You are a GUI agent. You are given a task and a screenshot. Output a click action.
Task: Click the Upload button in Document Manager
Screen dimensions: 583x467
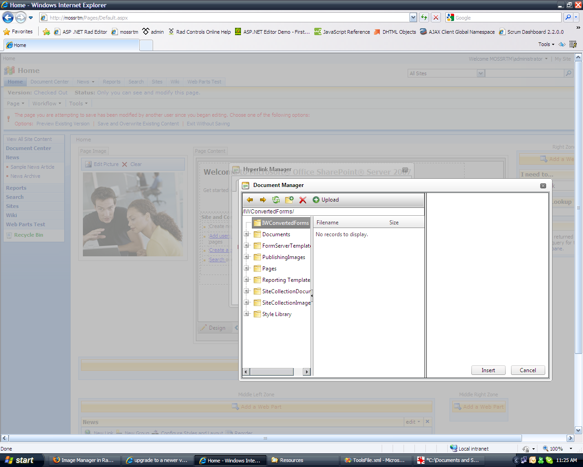[x=326, y=200]
